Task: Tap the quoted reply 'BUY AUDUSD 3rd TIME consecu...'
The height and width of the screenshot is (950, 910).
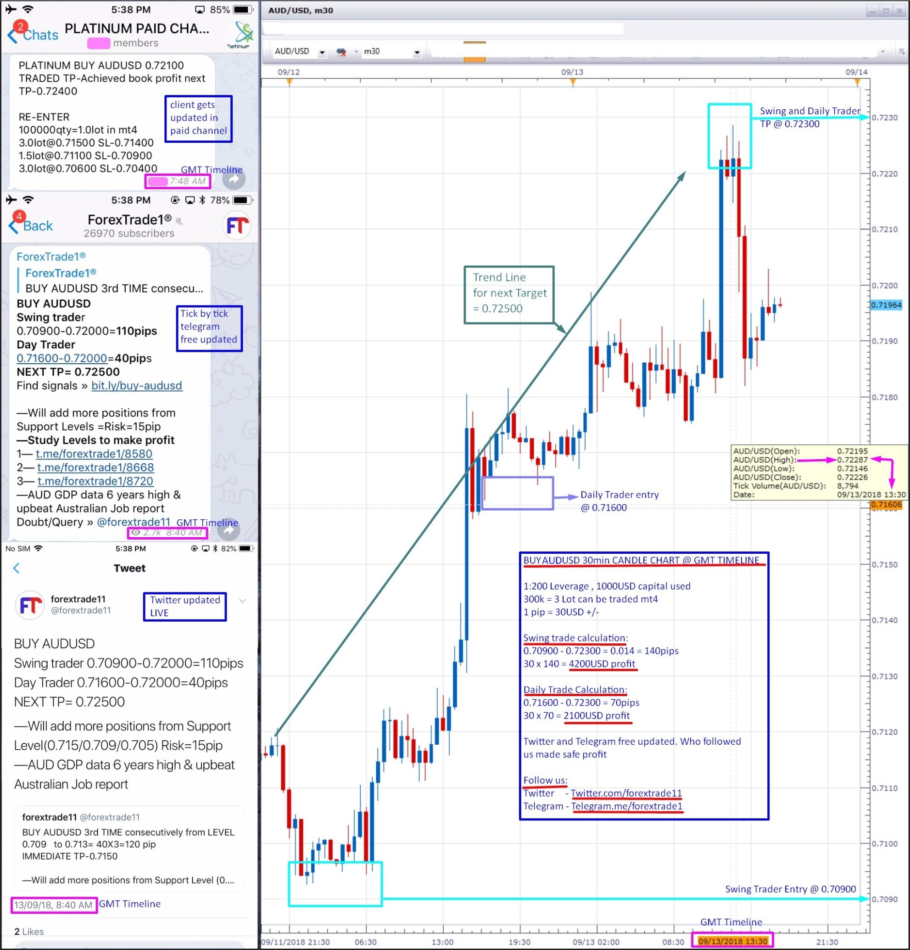Action: (x=111, y=281)
